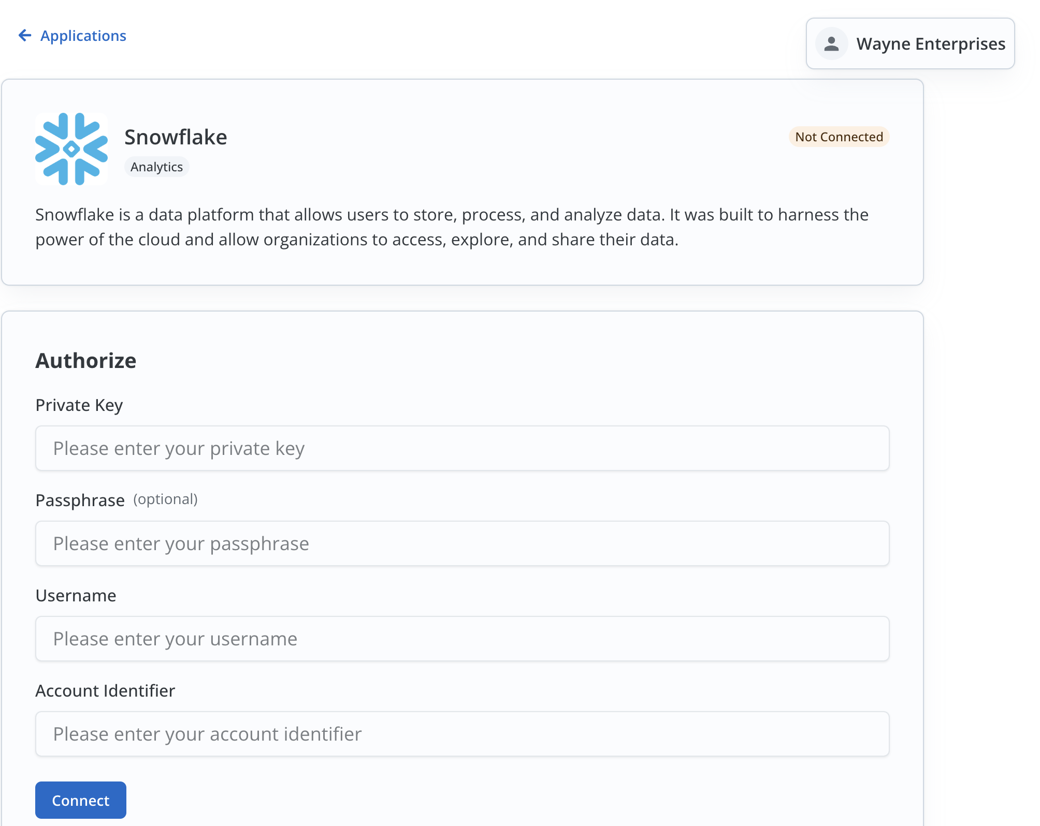Click the Snowflake title text

tap(176, 137)
